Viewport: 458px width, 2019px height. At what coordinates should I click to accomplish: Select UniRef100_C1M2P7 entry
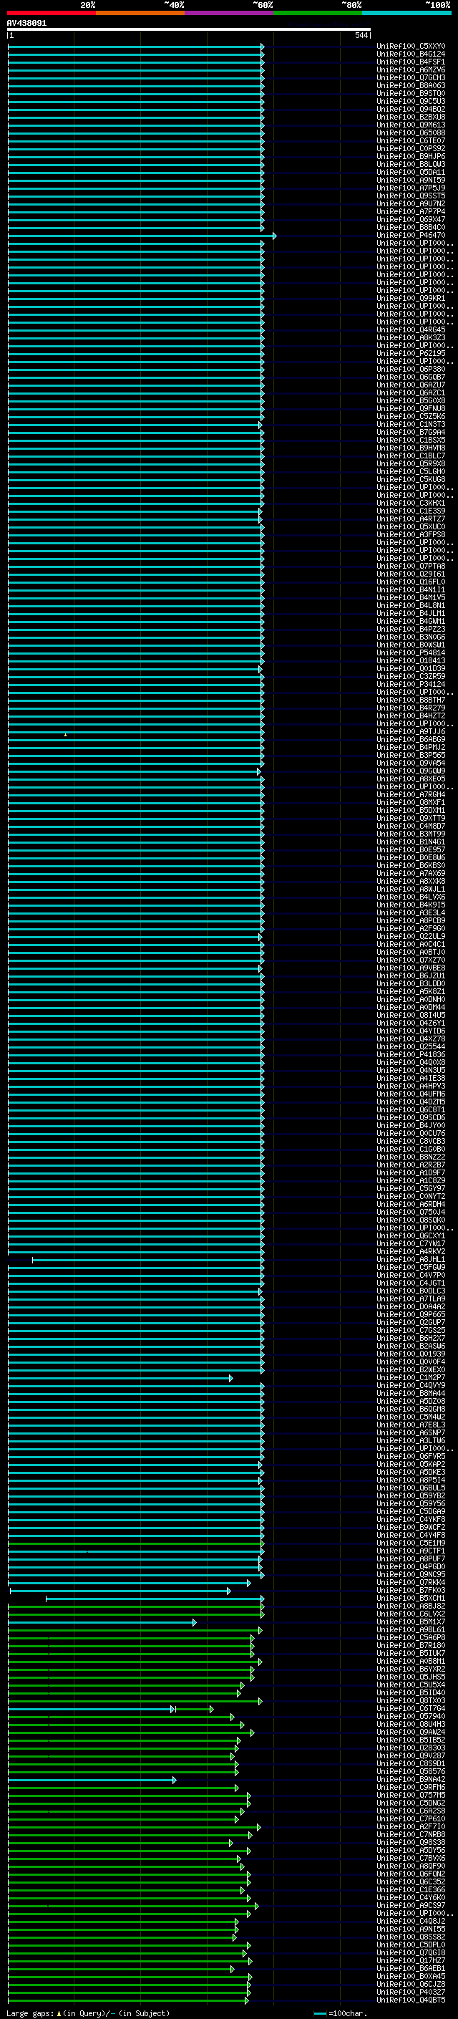point(410,1378)
